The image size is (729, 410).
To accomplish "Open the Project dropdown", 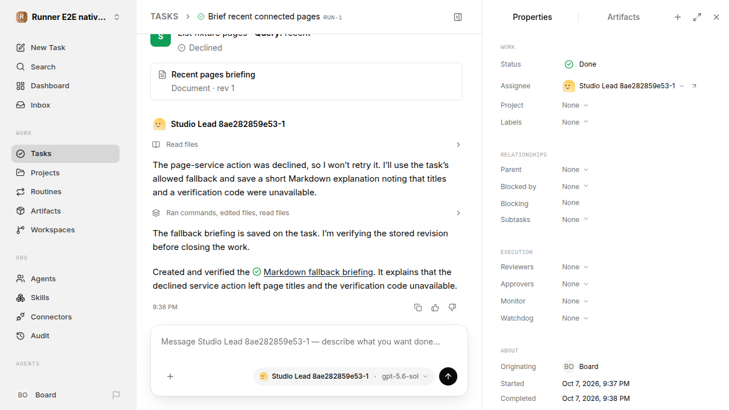I will [x=575, y=105].
